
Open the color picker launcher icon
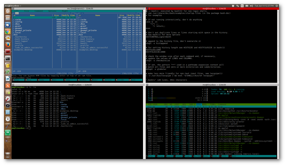[x=8, y=126]
